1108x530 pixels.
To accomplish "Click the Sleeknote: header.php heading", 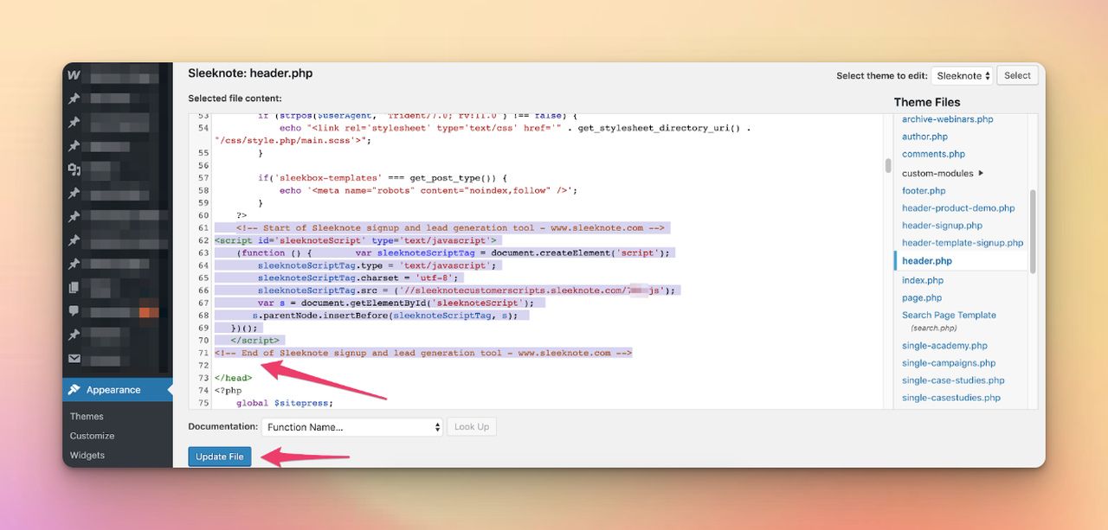I will (250, 73).
